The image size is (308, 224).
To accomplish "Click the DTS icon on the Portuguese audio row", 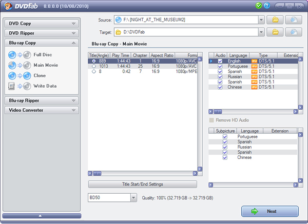I will coord(254,66).
